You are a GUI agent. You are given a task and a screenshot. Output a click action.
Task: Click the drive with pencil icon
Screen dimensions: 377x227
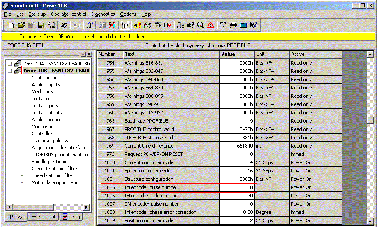pyautogui.click(x=180, y=25)
